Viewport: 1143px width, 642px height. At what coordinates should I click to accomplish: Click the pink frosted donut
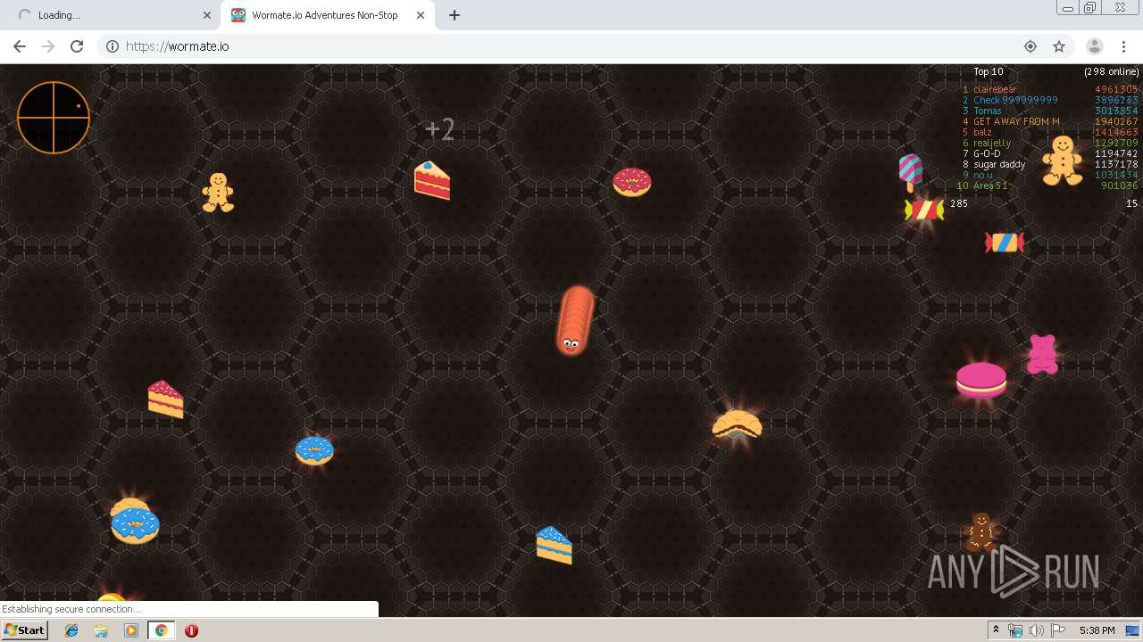tap(632, 182)
